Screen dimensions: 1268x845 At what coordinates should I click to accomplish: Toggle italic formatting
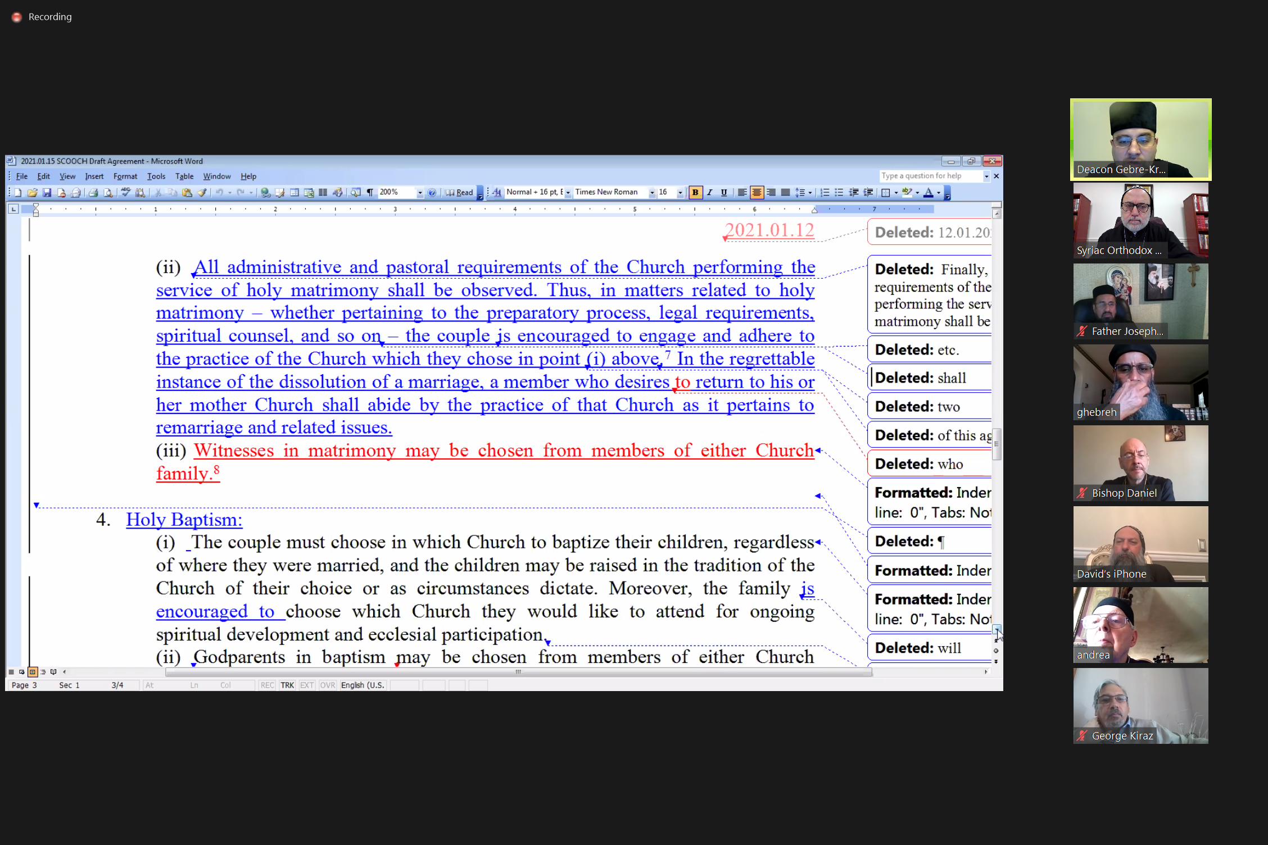tap(710, 193)
